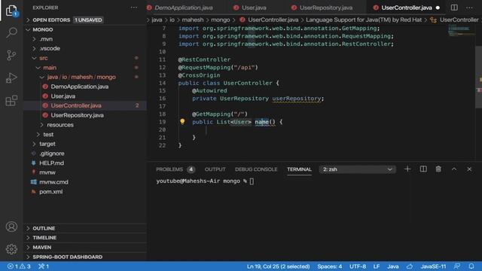The height and width of the screenshot is (271, 482).
Task: Open the errors and warnings status indicator
Action: (19, 266)
